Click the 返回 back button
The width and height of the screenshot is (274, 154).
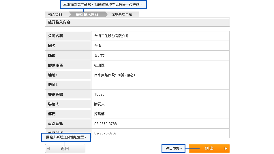tap(65, 149)
